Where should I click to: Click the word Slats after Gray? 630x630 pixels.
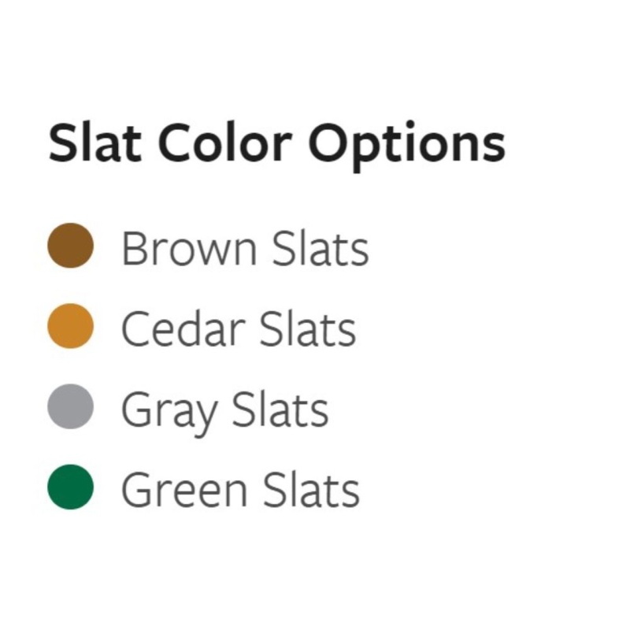tap(280, 409)
